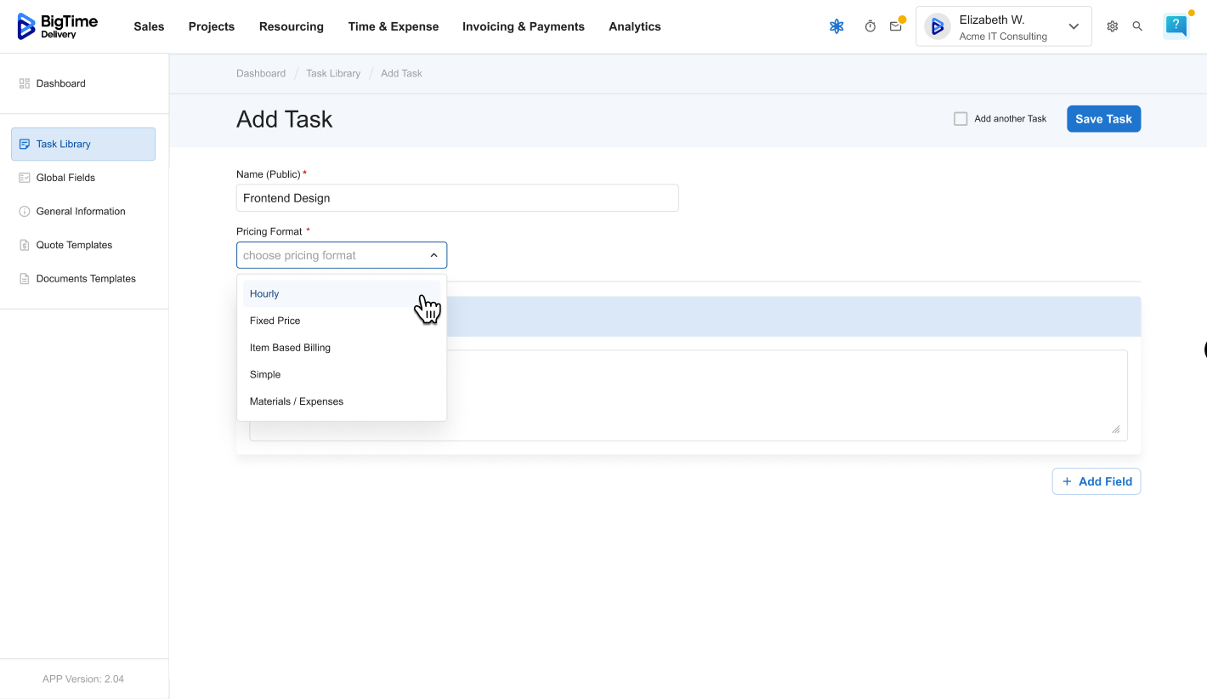Select Hourly pricing format option
Image resolution: width=1207 pixels, height=699 pixels.
(x=264, y=293)
